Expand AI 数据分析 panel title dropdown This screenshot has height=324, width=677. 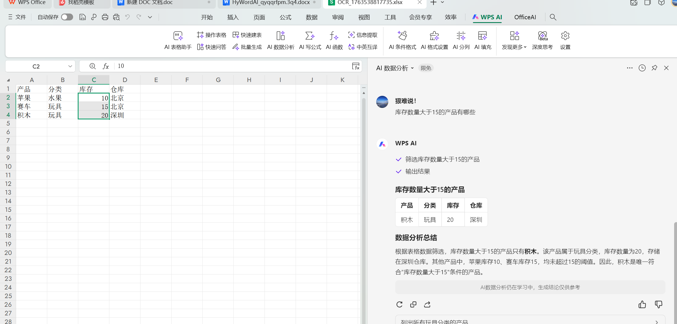(x=412, y=68)
